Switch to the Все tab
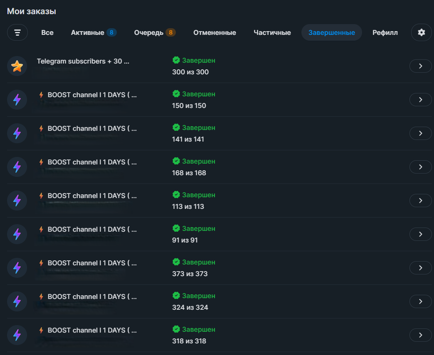The height and width of the screenshot is (355, 434). tap(47, 33)
